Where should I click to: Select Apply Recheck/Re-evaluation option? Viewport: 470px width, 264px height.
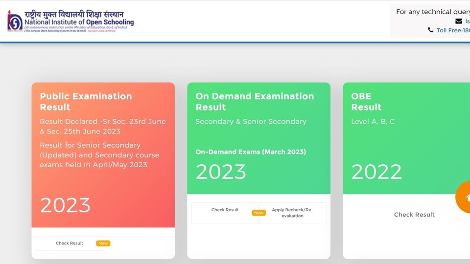(x=292, y=213)
